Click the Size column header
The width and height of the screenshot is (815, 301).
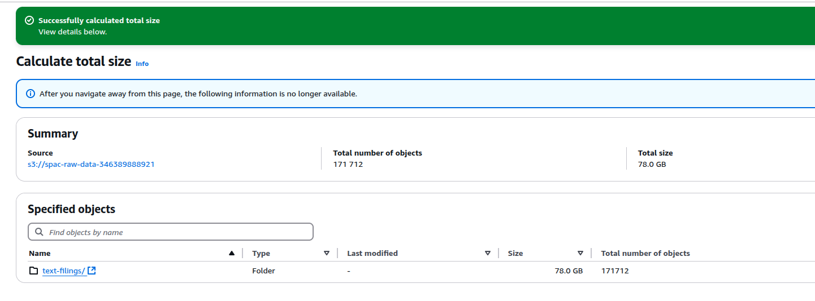click(515, 254)
